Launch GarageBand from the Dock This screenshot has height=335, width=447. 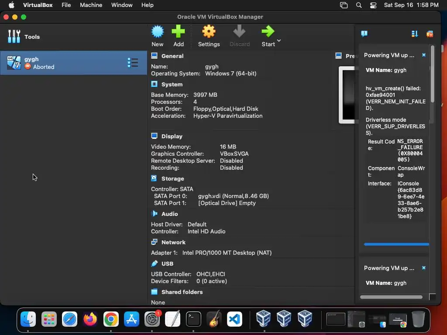214,319
